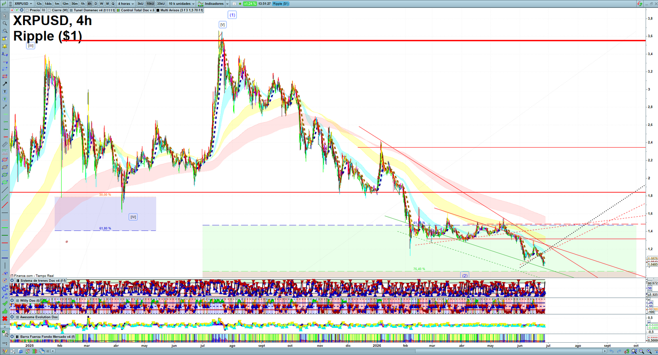Open the '4 horas' timeframe dropdown
This screenshot has height=355, width=658.
[x=126, y=4]
